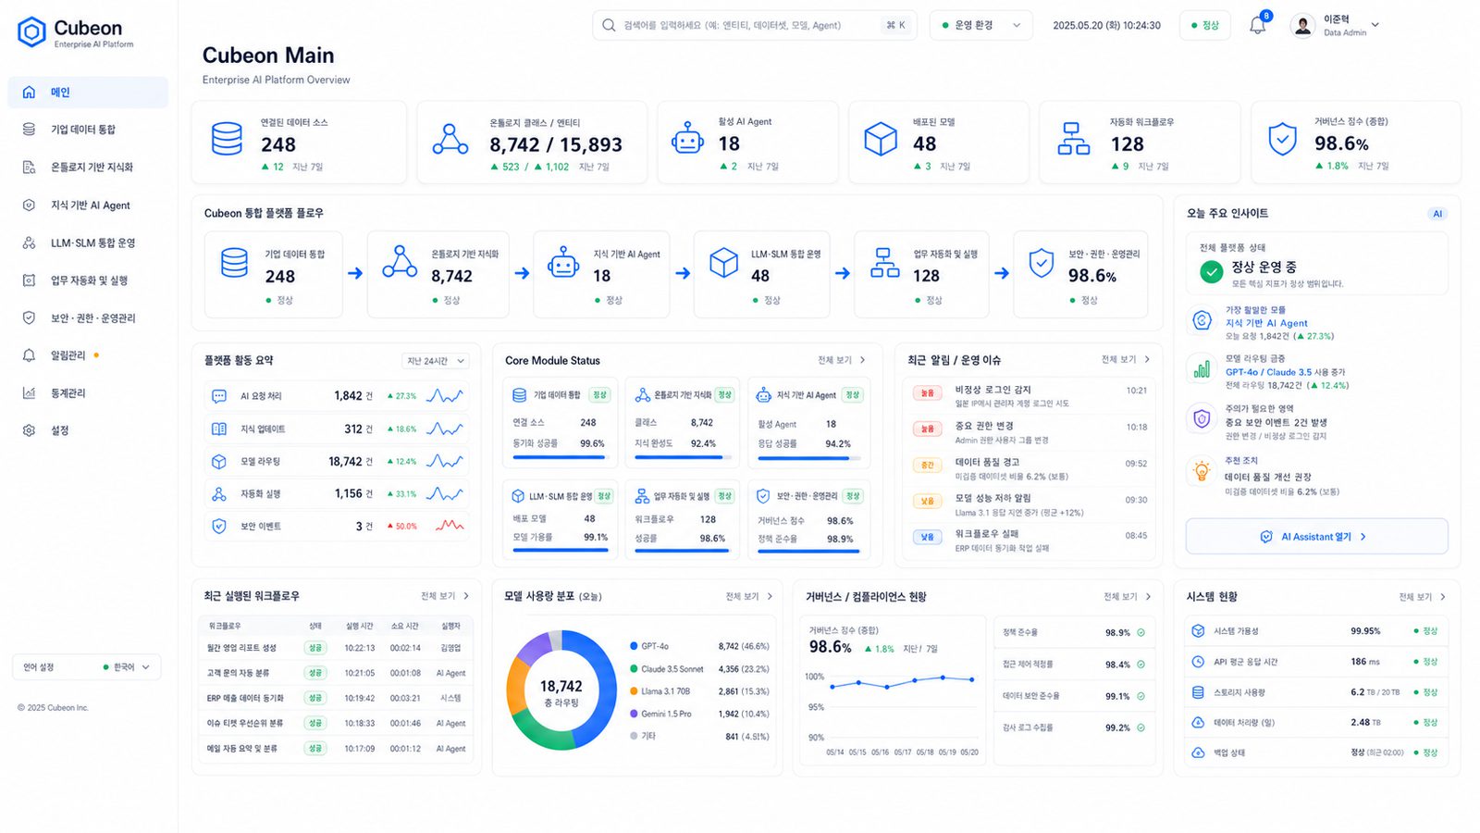Click the 지식 업데이트 book icon
The image size is (1480, 833).
[x=219, y=429]
